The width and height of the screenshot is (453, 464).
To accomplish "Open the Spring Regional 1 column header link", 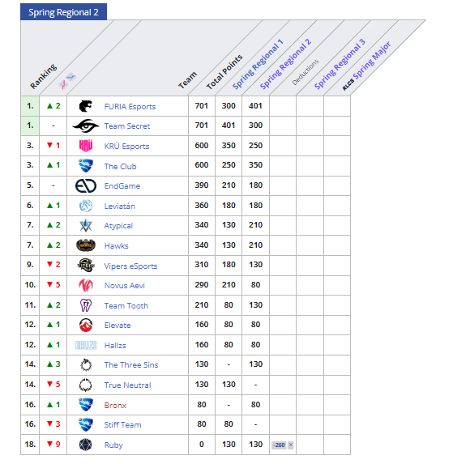I will [x=258, y=64].
